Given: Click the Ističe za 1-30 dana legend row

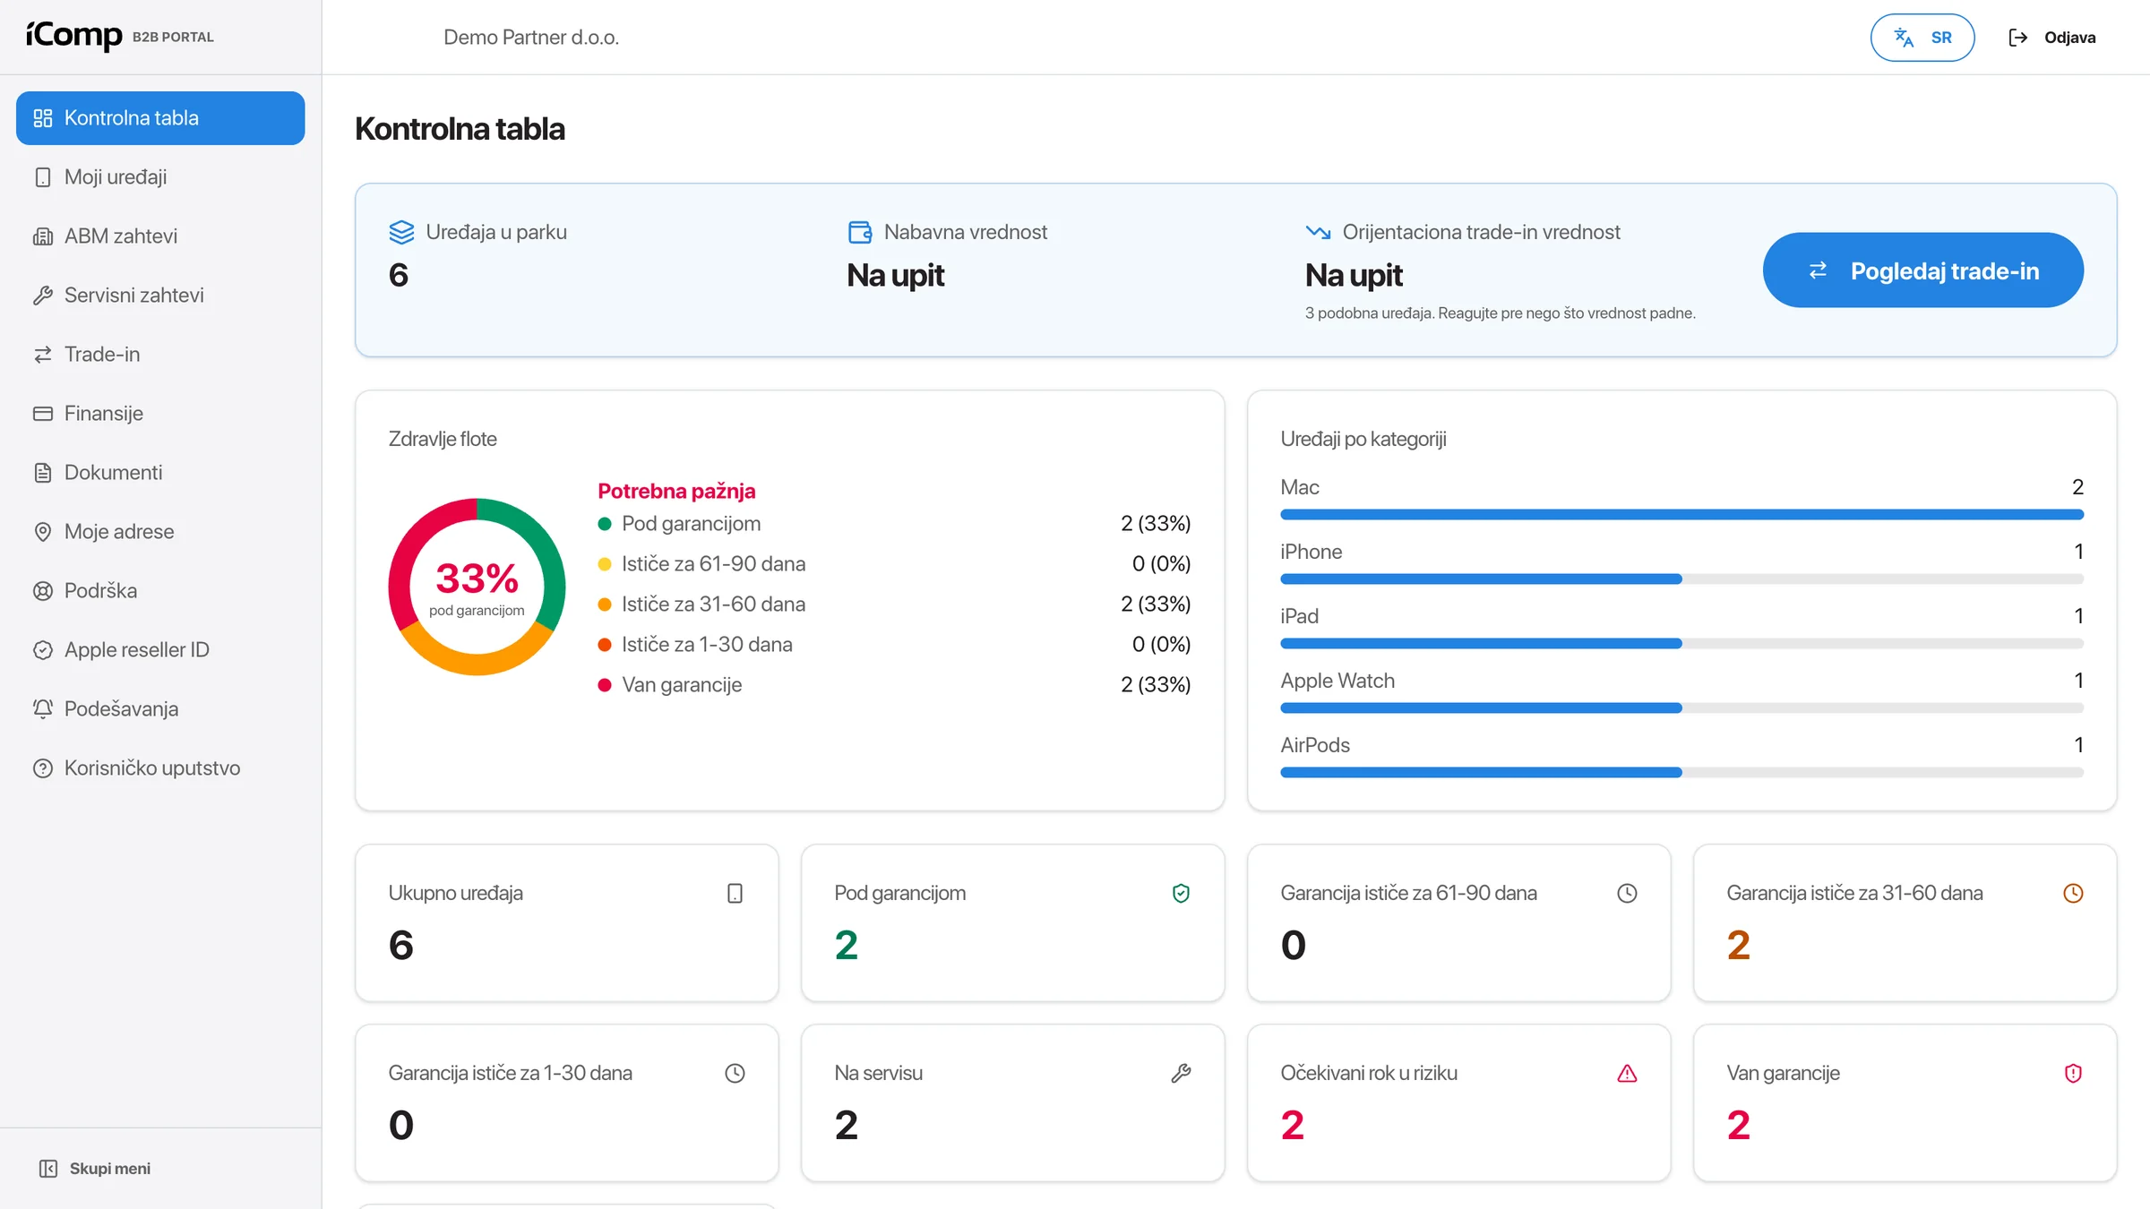Looking at the screenshot, I should click(894, 645).
